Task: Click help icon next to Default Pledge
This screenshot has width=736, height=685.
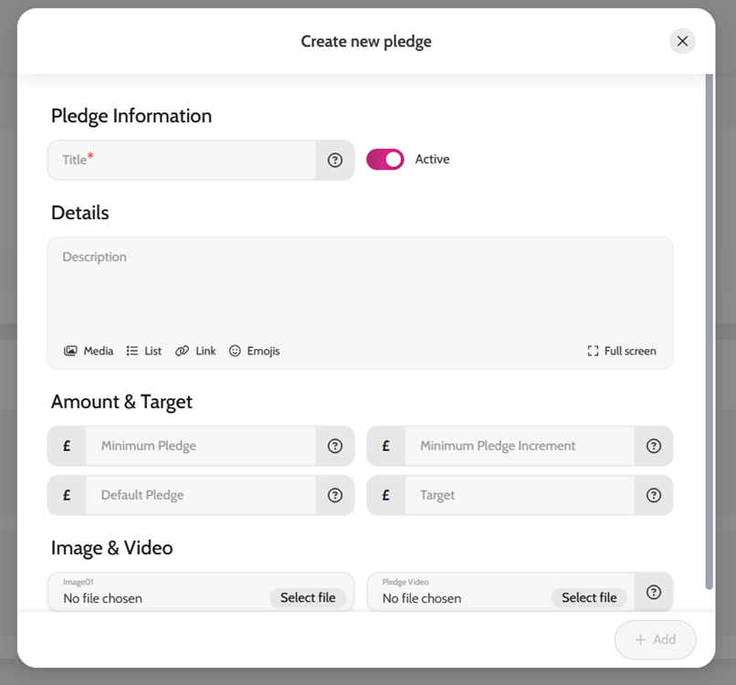Action: coord(335,495)
